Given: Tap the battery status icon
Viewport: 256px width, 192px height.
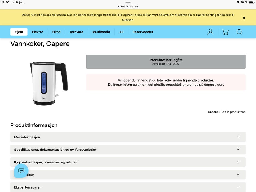Looking at the screenshot, I should click(251, 2).
